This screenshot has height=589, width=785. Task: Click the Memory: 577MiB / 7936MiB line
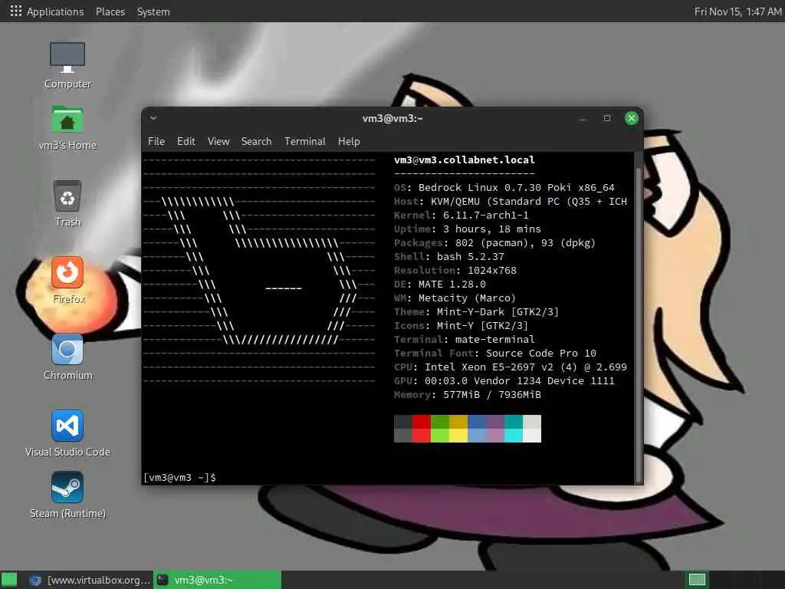tap(468, 395)
